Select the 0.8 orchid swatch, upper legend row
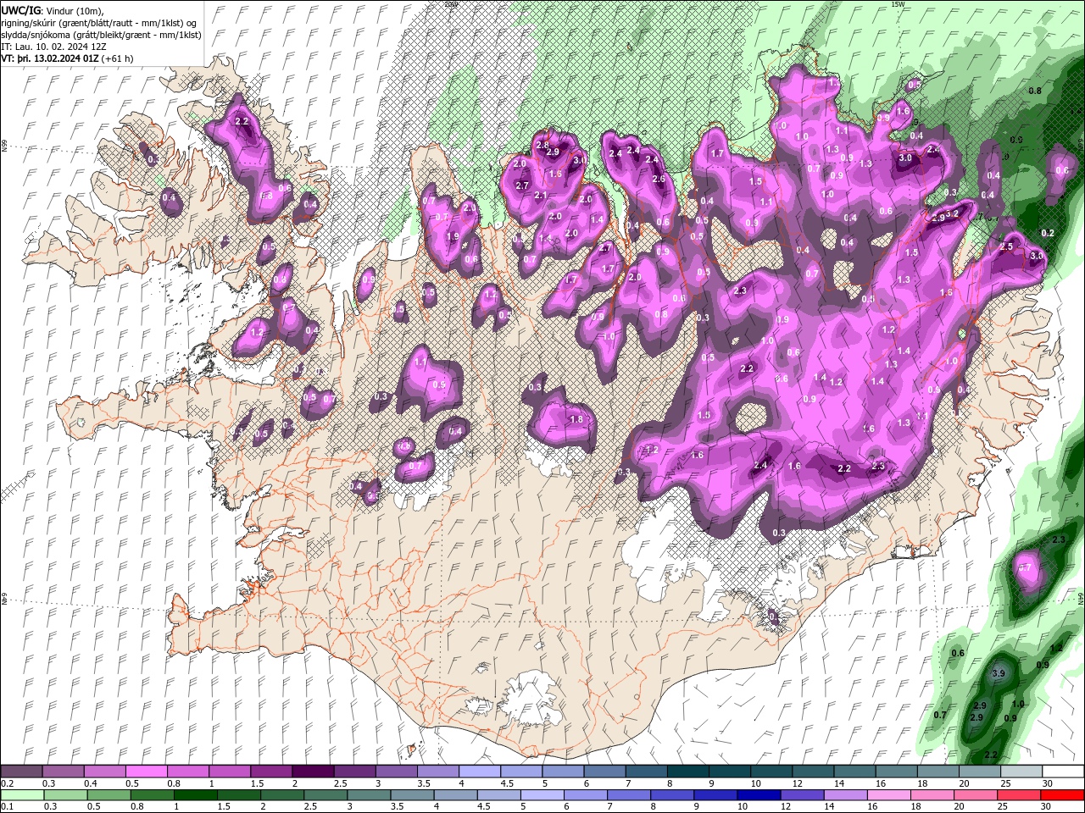Image resolution: width=1085 pixels, height=813 pixels. pos(188,772)
